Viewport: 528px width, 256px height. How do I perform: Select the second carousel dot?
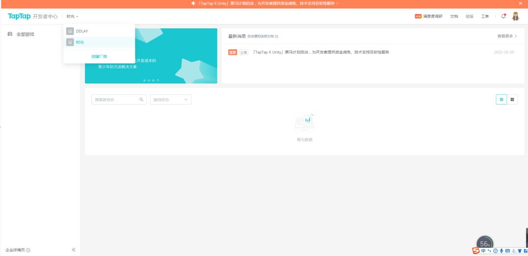tap(149, 81)
